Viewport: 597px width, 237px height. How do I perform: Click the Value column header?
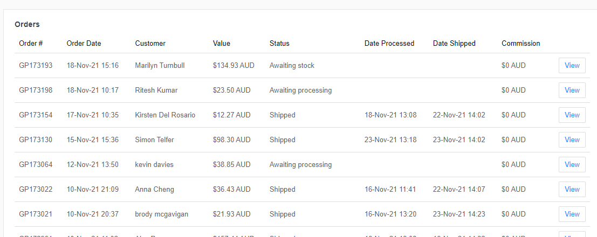tap(222, 43)
